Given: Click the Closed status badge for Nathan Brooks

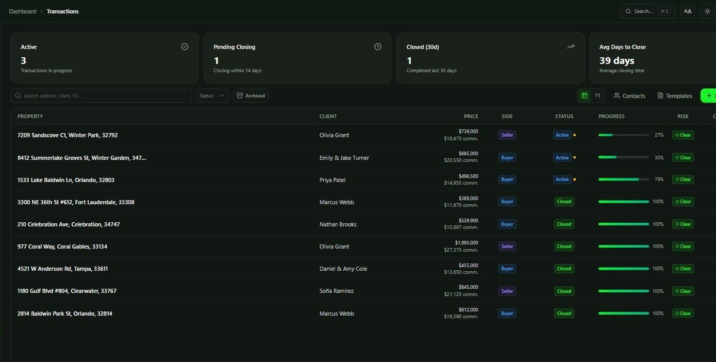Looking at the screenshot, I should 564,224.
